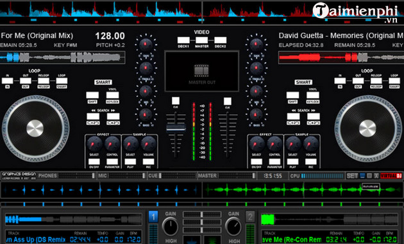Screen dimensions: 404x244
Task: Trigger the left deck RELOOP button
Action: (x=44, y=81)
